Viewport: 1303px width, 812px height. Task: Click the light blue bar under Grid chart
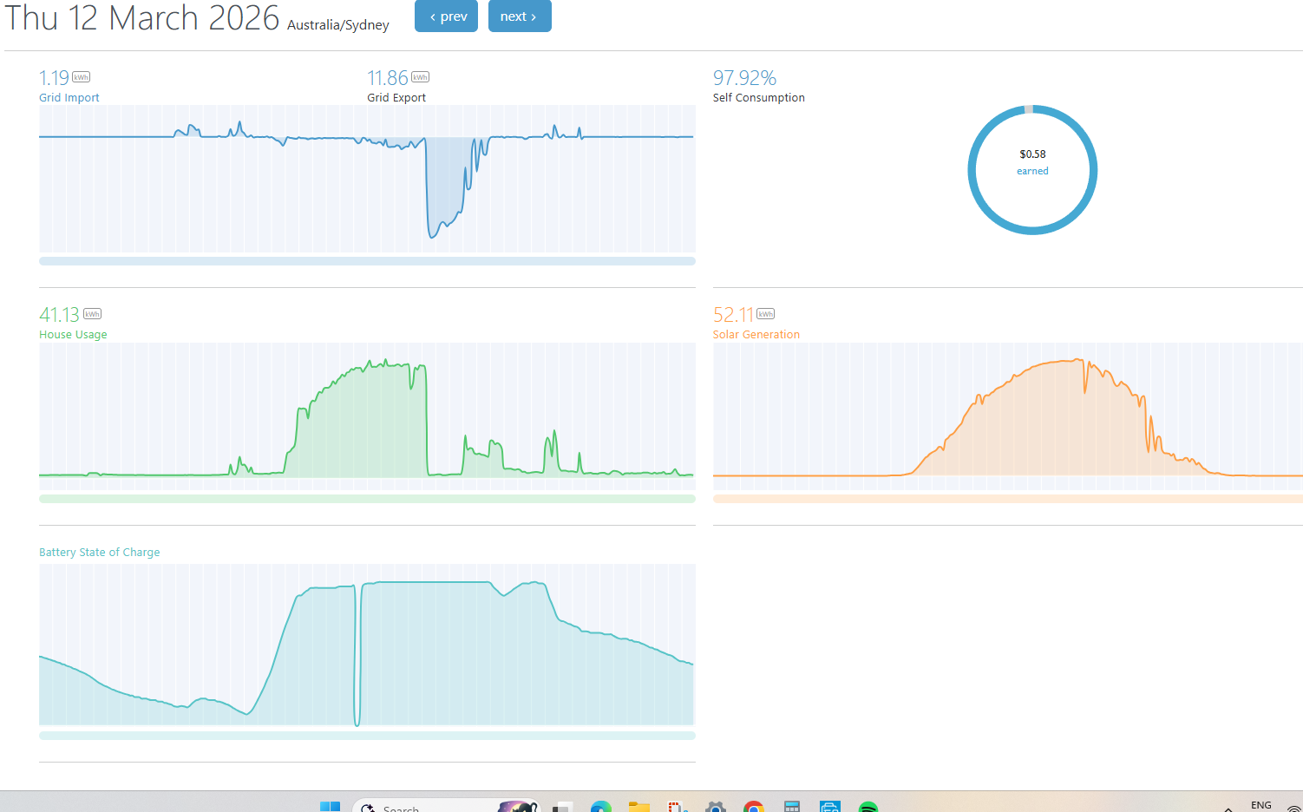click(367, 261)
